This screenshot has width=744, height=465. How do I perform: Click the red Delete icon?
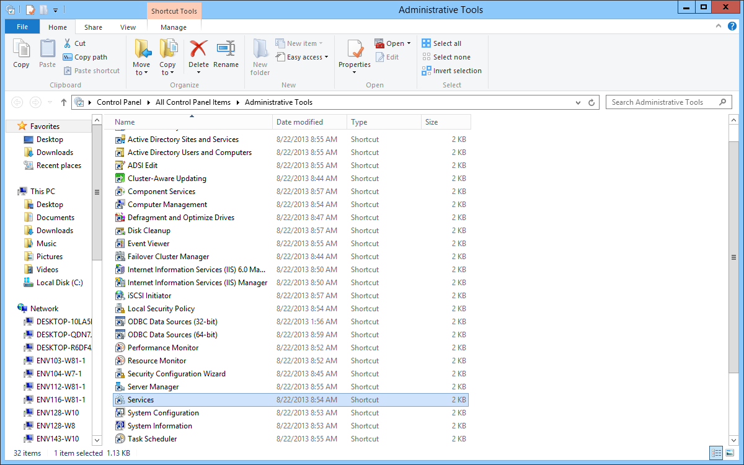198,48
